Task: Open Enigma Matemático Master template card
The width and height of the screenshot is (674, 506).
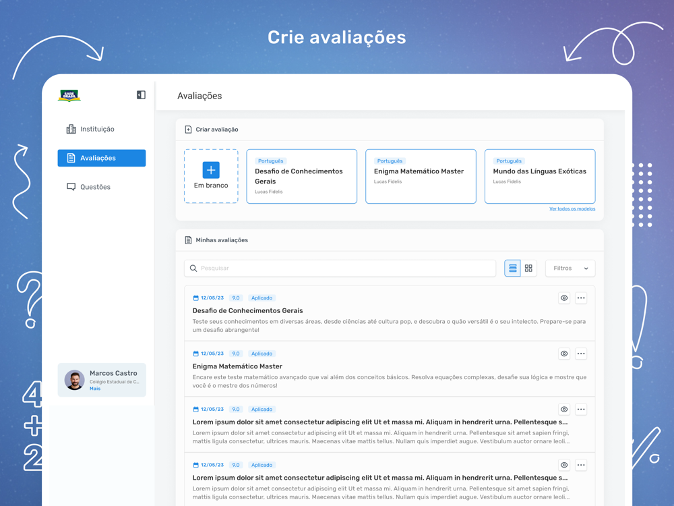Action: point(421,176)
